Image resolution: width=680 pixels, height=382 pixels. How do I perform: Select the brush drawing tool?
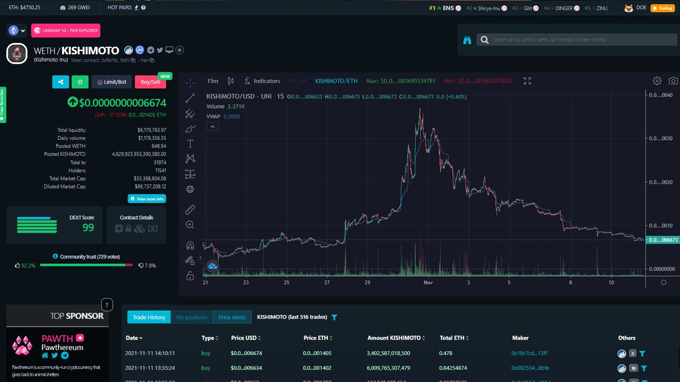point(190,128)
